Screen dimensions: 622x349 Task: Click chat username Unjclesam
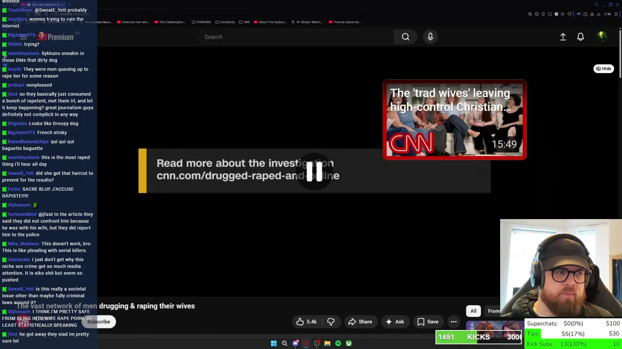click(x=19, y=260)
